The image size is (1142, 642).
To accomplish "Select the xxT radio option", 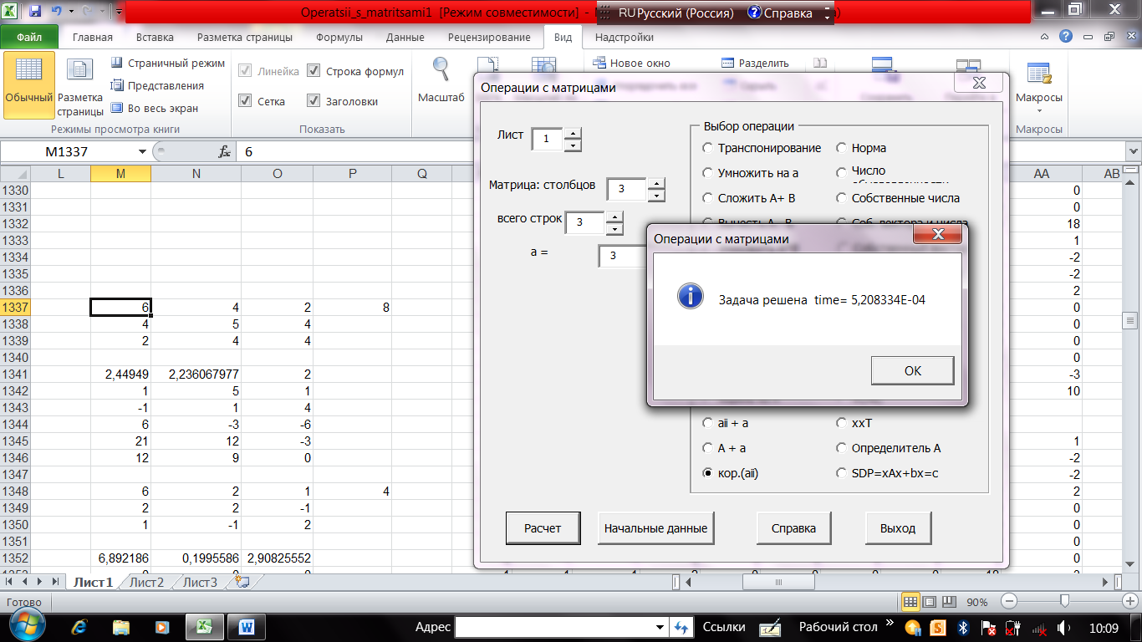I will [x=842, y=423].
